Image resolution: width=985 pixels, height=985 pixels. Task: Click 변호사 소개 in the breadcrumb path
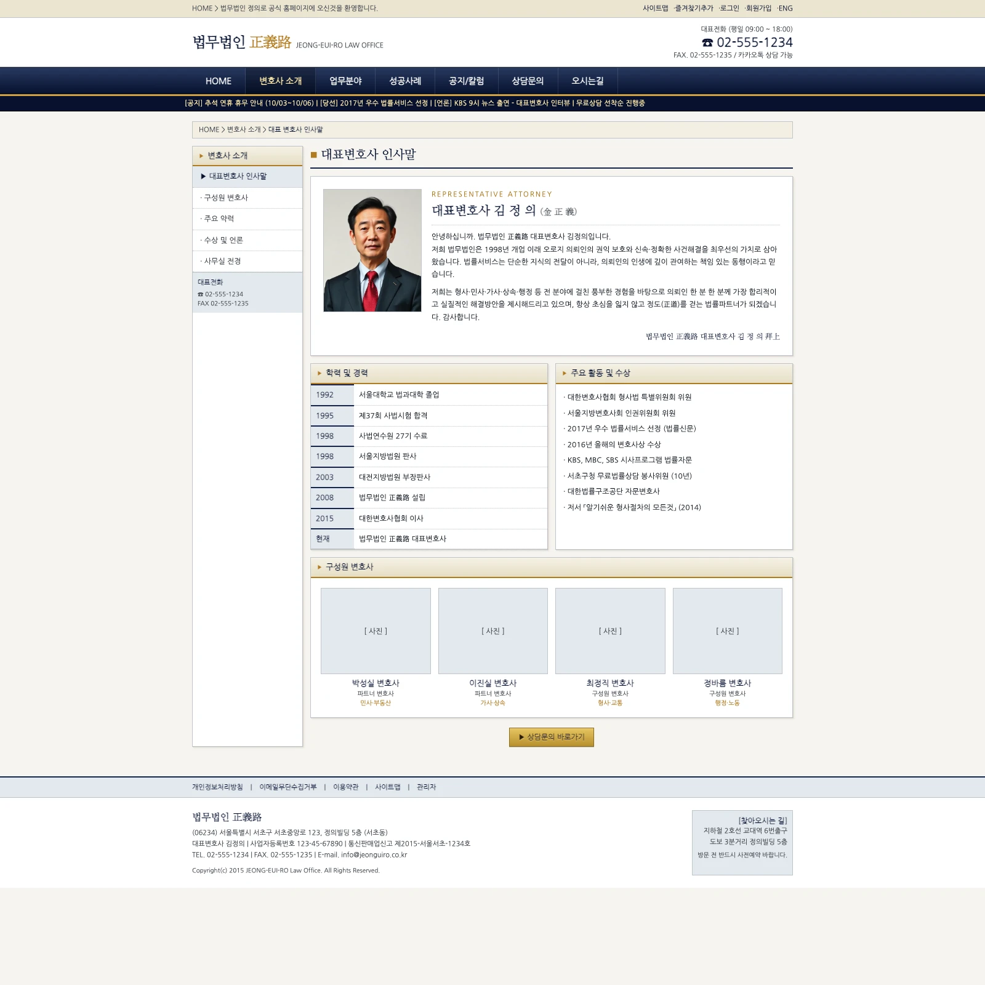244,130
